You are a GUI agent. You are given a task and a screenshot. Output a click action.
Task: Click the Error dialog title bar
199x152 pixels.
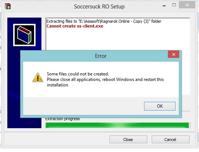point(94,56)
